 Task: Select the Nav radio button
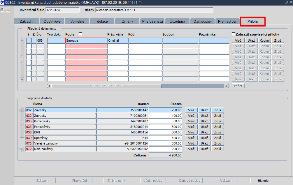click(x=2, y=10)
